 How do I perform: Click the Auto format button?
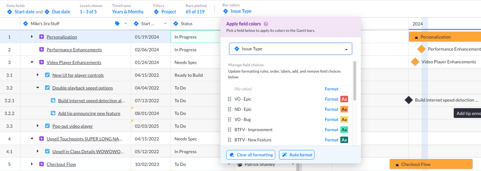(297, 155)
